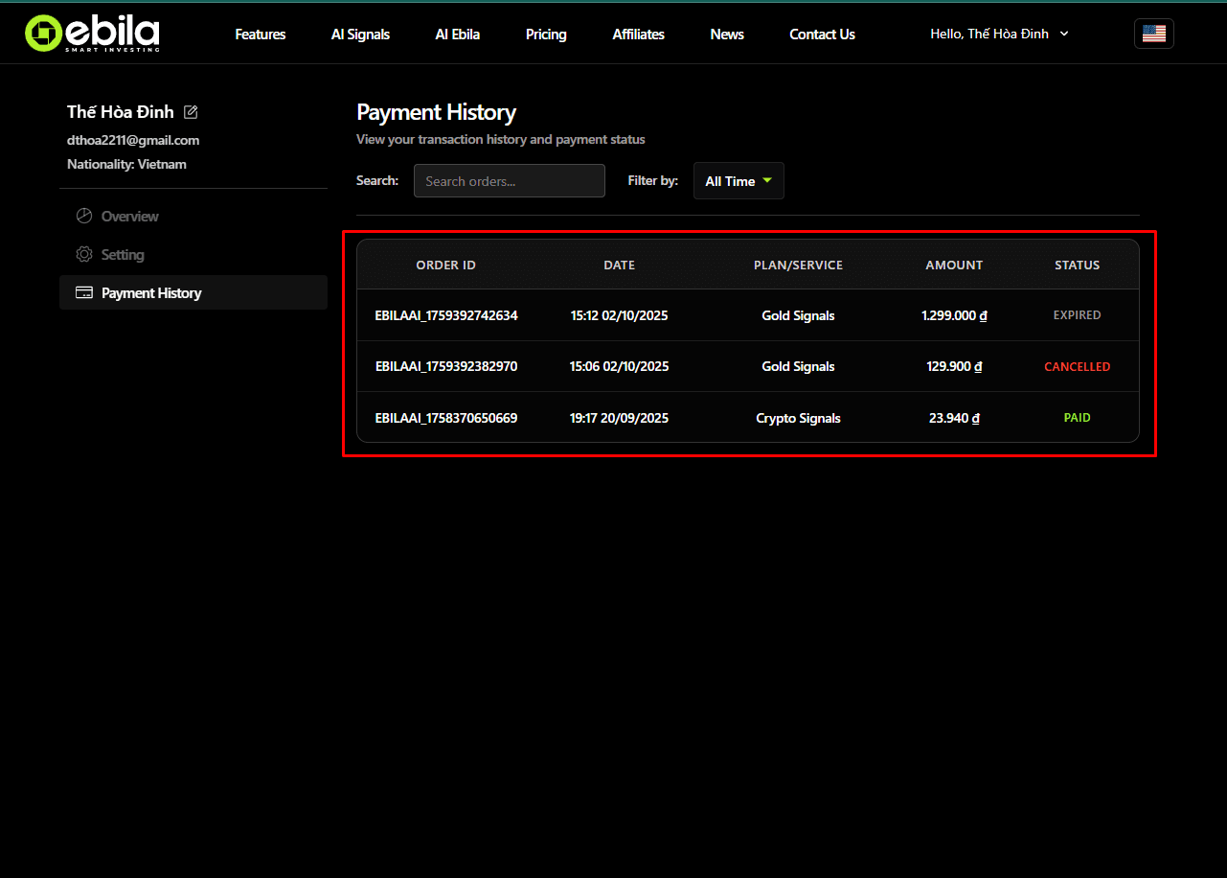Select the Overview pie-chart icon in sidebar

(83, 215)
